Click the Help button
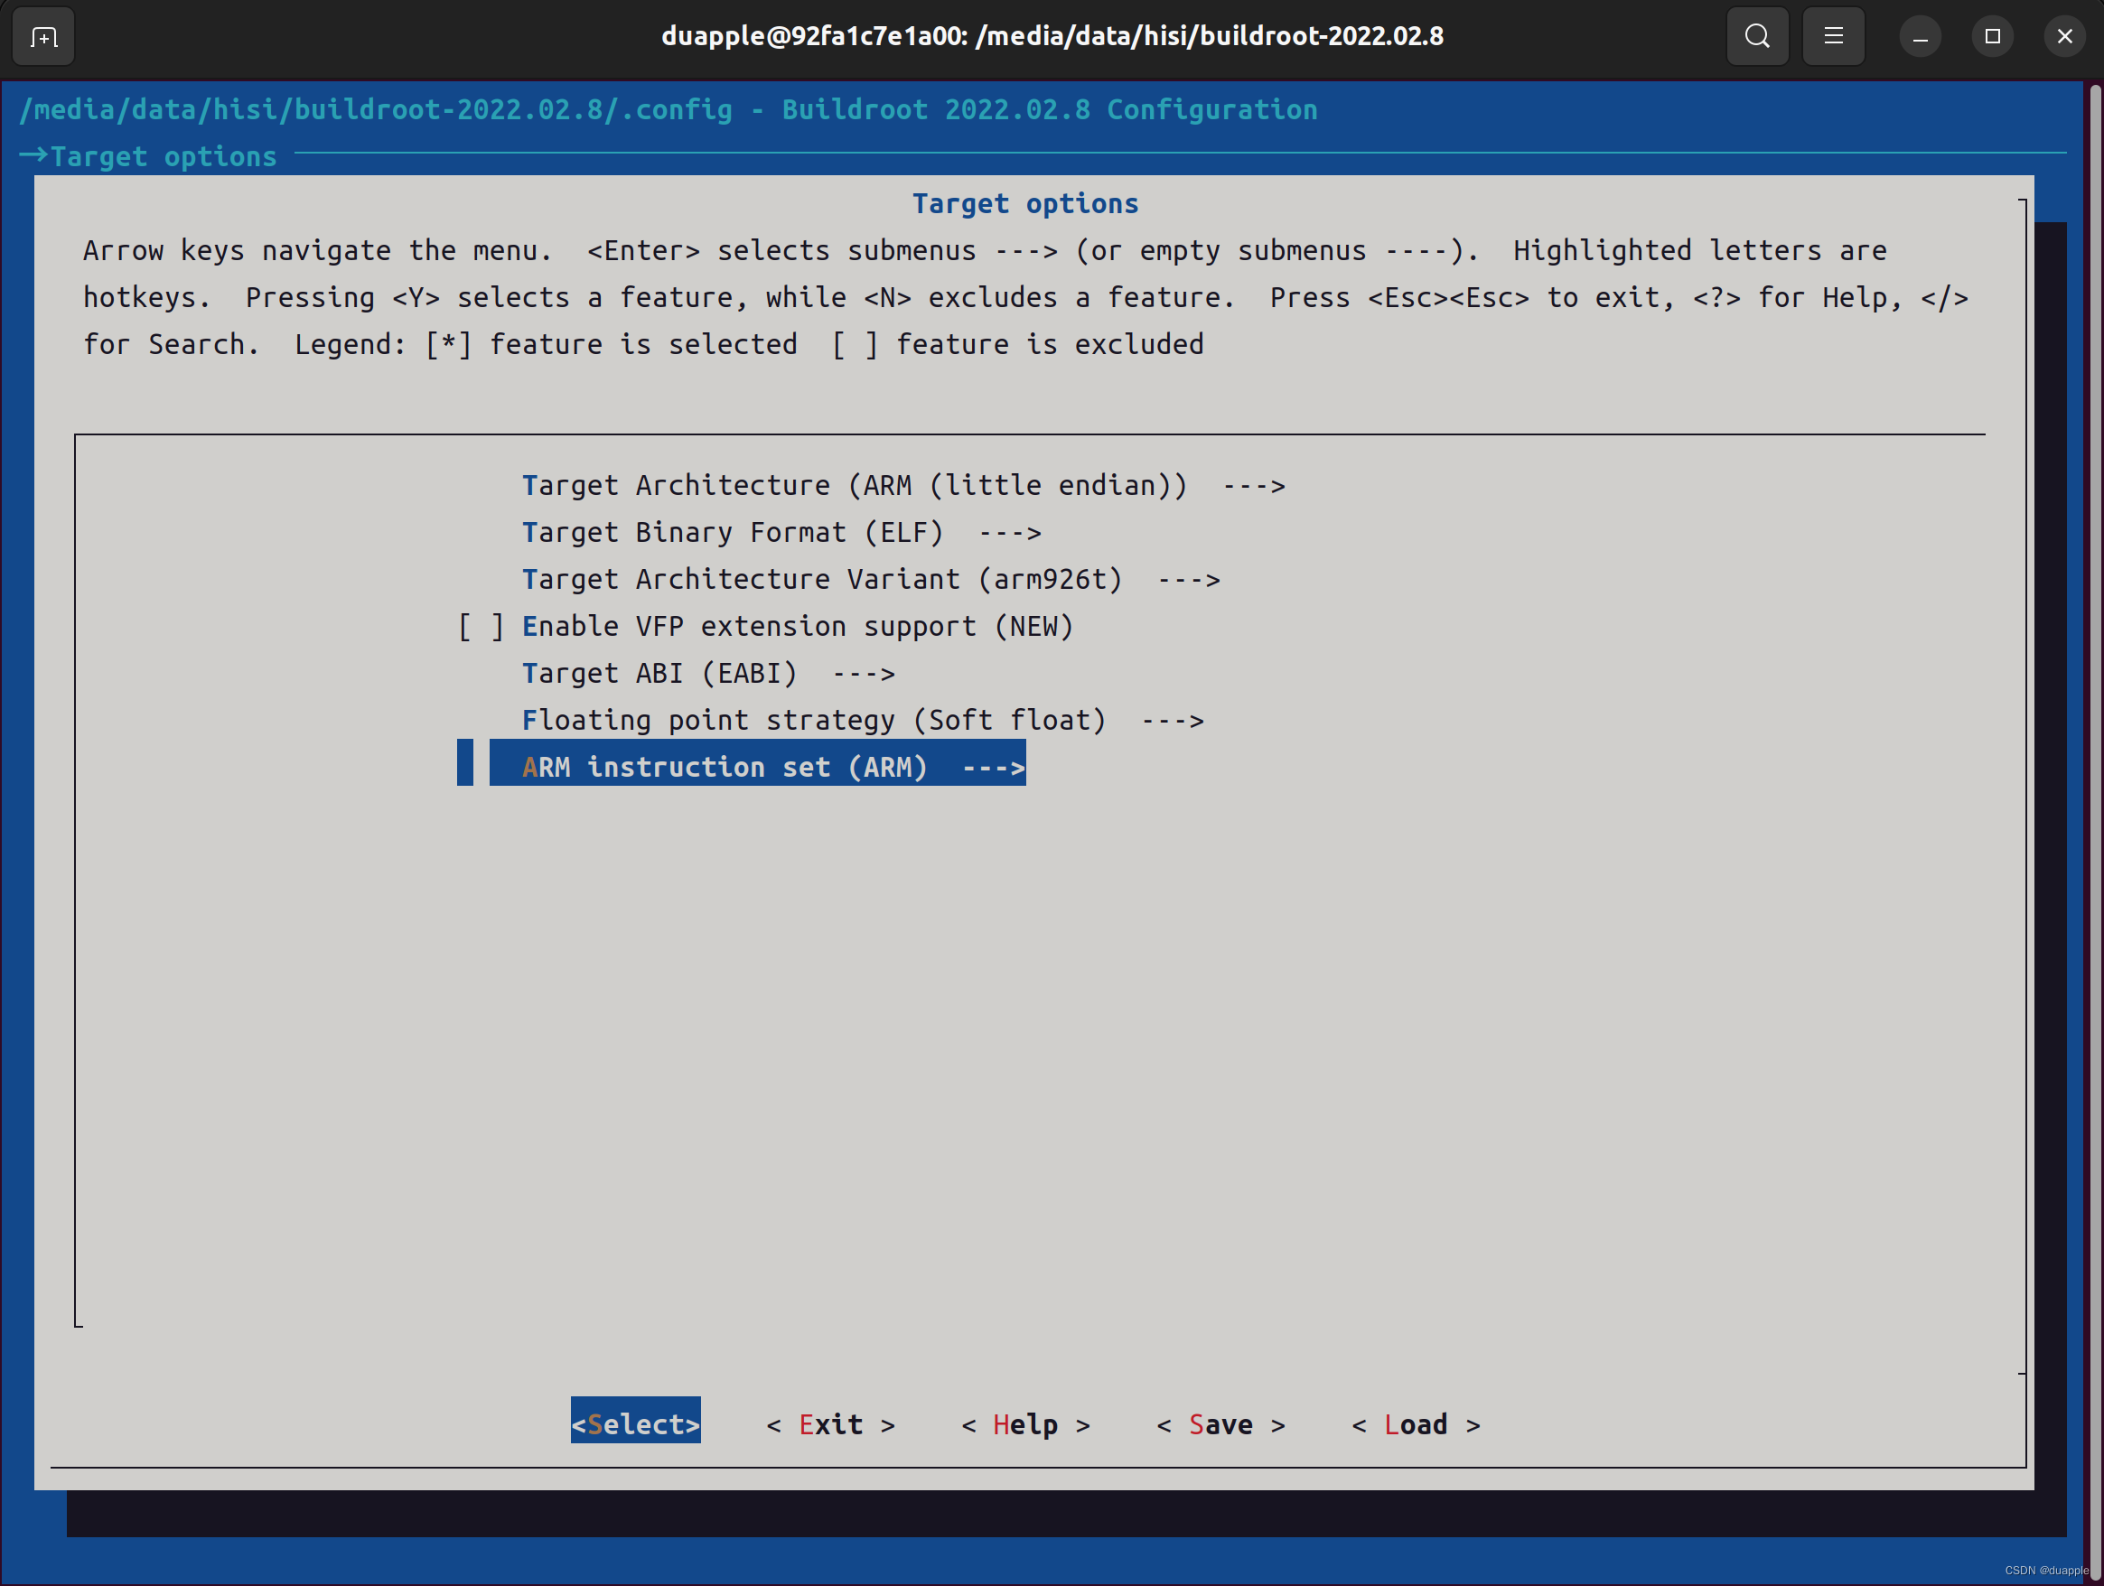The image size is (2104, 1586). pos(1025,1424)
